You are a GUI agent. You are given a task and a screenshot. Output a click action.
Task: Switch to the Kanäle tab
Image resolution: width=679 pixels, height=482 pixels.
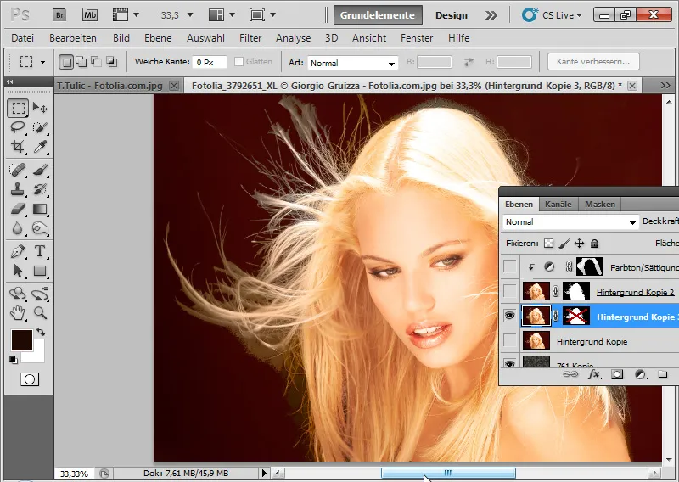click(x=558, y=204)
